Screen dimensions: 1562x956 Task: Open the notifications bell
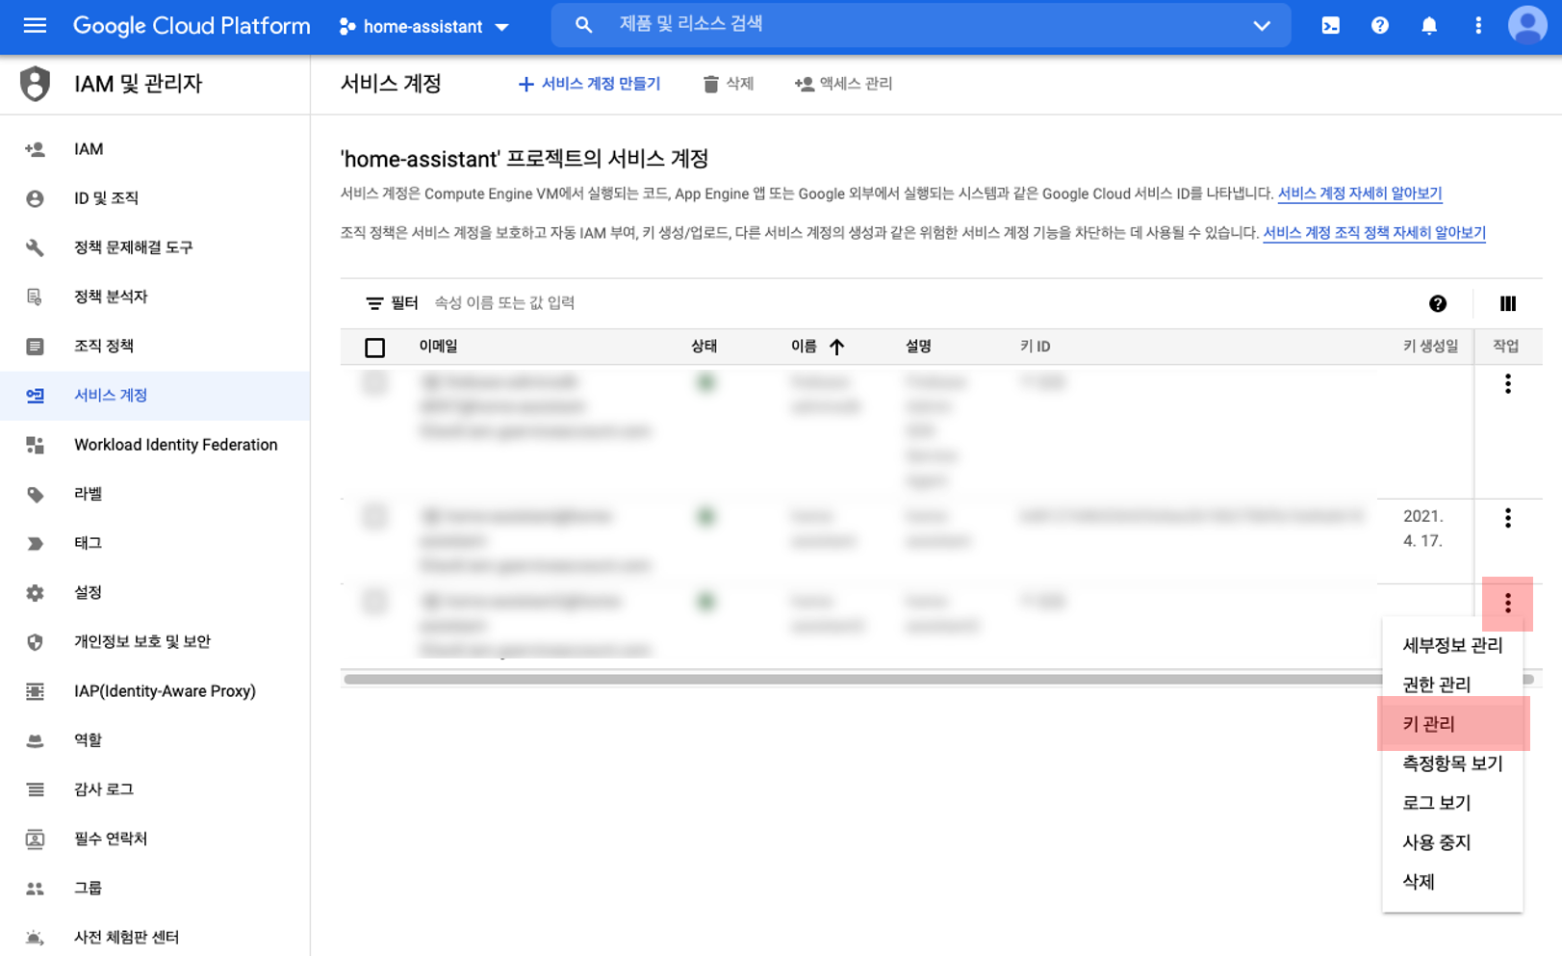click(1429, 26)
